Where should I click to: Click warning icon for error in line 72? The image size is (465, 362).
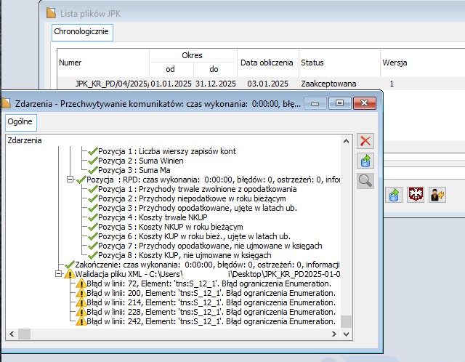pos(81,283)
